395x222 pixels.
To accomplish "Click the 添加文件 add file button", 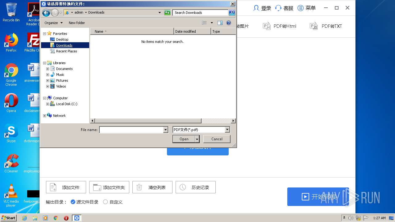I will point(66,187).
